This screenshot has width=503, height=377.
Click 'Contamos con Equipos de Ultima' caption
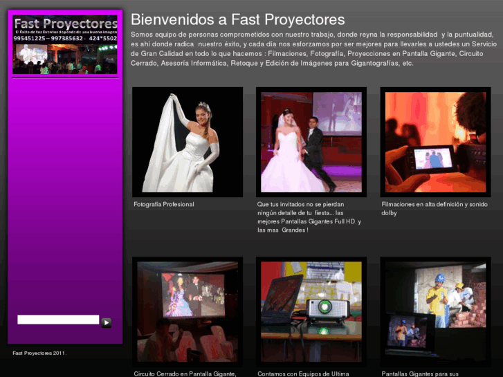[303, 374]
